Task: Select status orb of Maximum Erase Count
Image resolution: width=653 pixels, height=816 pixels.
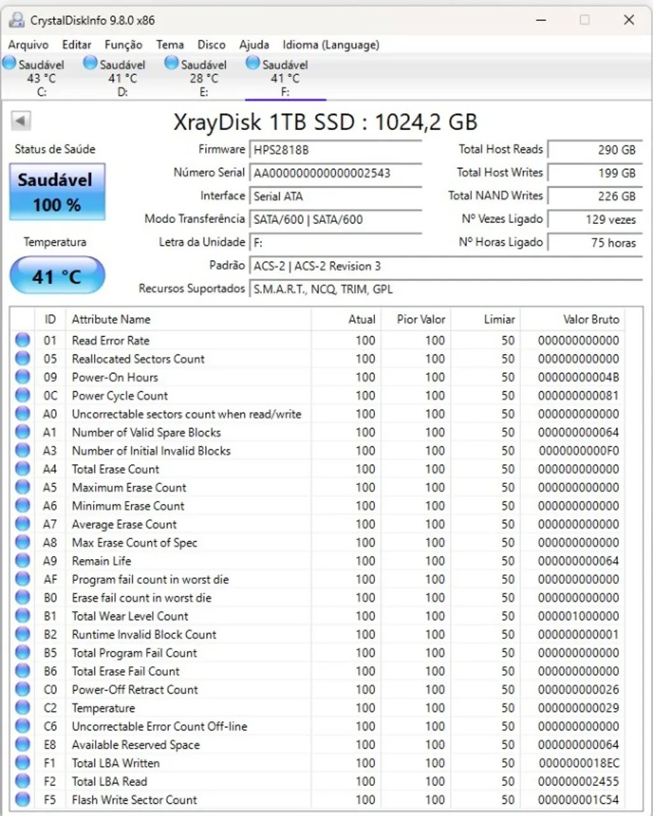Action: coord(23,487)
